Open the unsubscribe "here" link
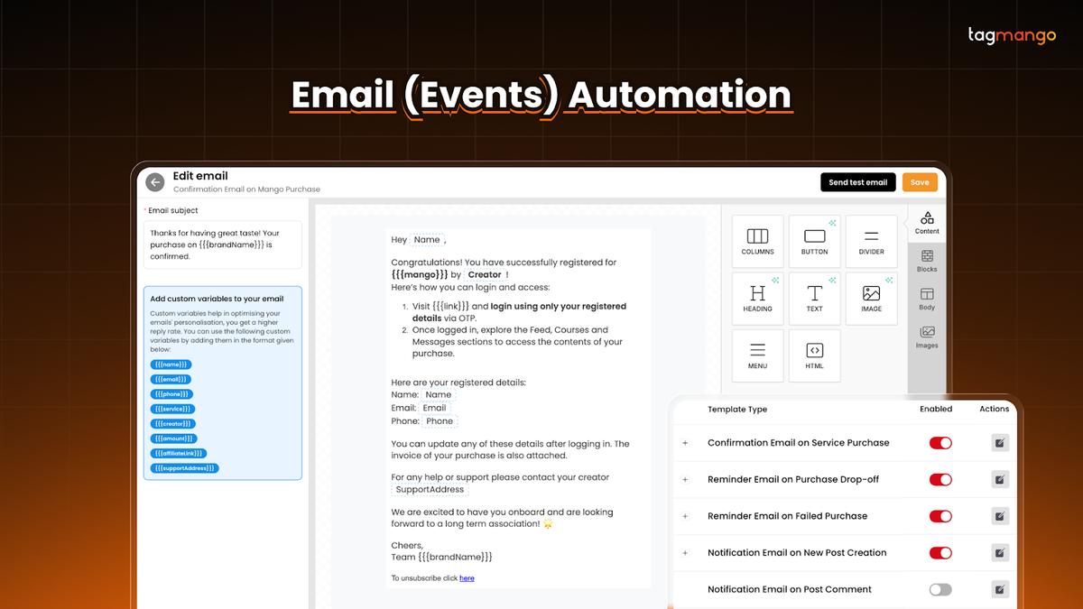Screen dimensions: 1083x609 467,577
